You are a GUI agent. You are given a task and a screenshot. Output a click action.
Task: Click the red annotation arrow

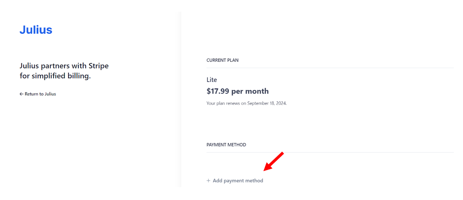tap(274, 161)
